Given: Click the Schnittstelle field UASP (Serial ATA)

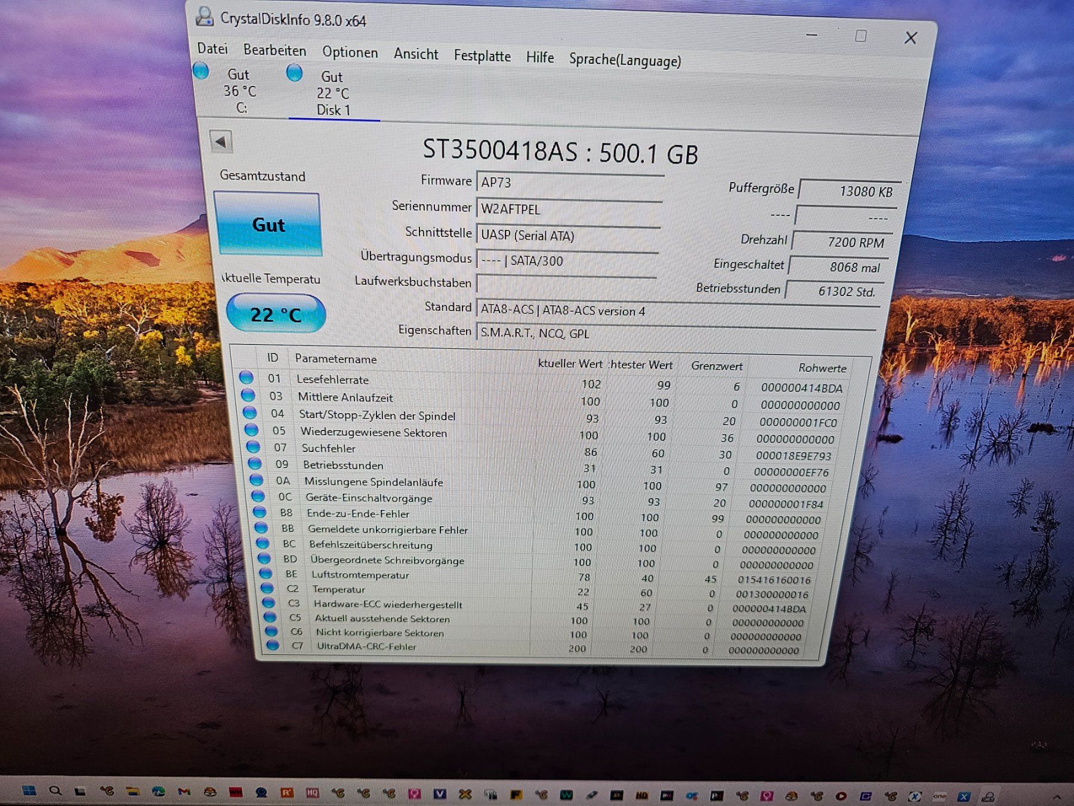Looking at the screenshot, I should click(568, 235).
